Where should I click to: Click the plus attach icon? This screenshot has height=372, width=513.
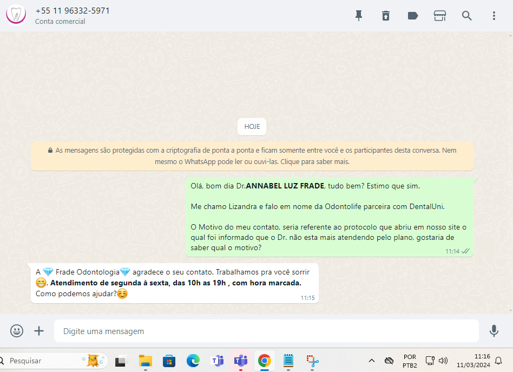click(39, 331)
